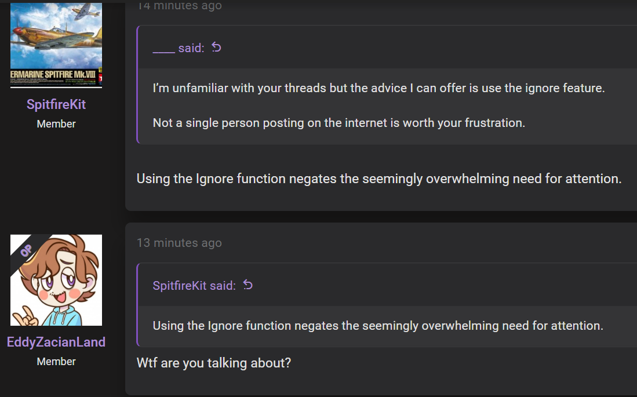Click the jump-to-post arrow beside 'SpitfireKit said:'

248,285
